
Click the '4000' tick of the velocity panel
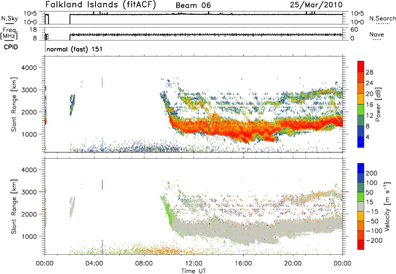[x=29, y=170]
